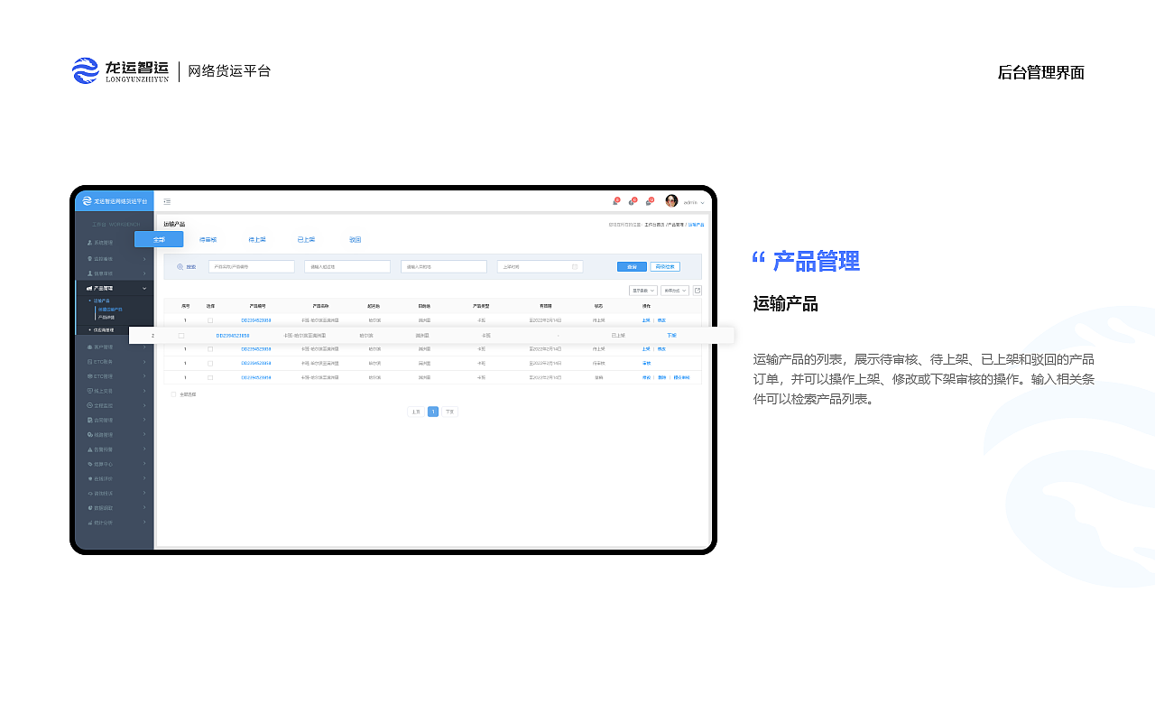Click the 上架时间 date picker field
Viewport: 1155px width, 722px height.
538,266
